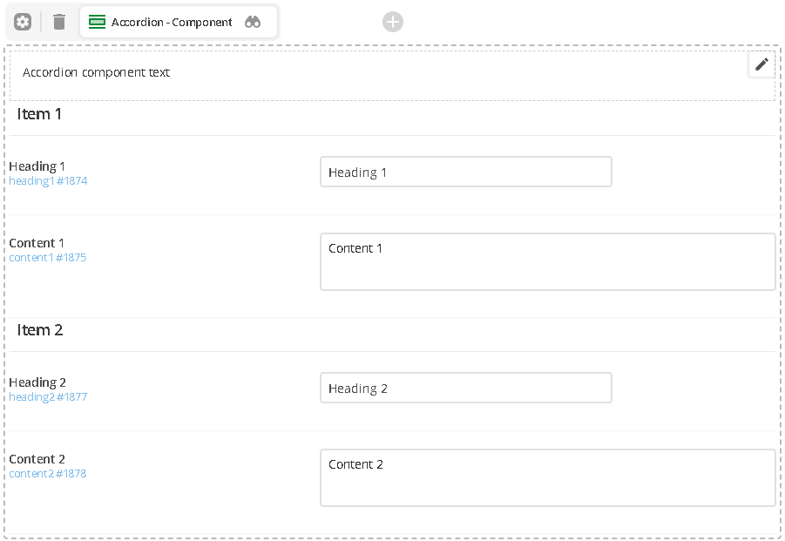The width and height of the screenshot is (785, 541).
Task: Click the green accordion component icon
Action: pos(97,22)
